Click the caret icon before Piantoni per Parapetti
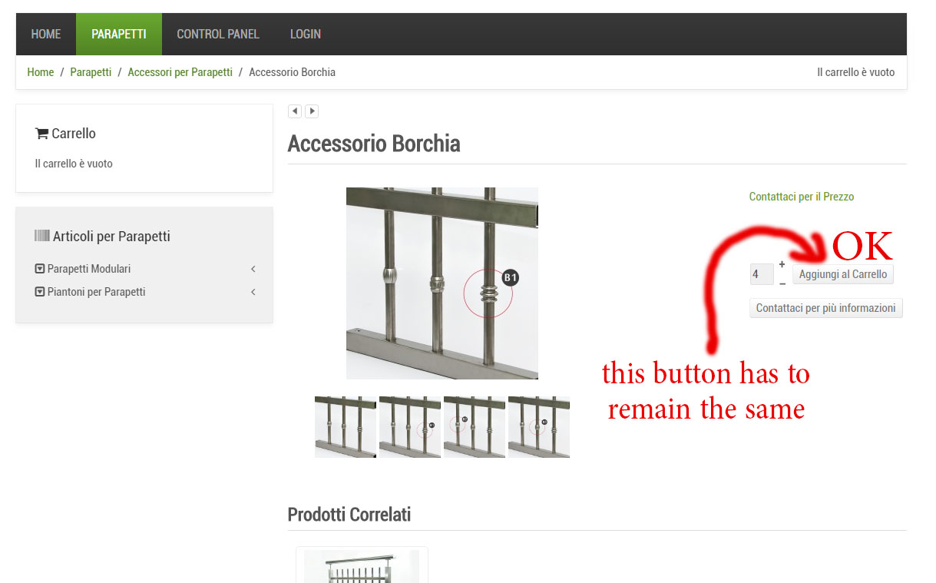 40,292
